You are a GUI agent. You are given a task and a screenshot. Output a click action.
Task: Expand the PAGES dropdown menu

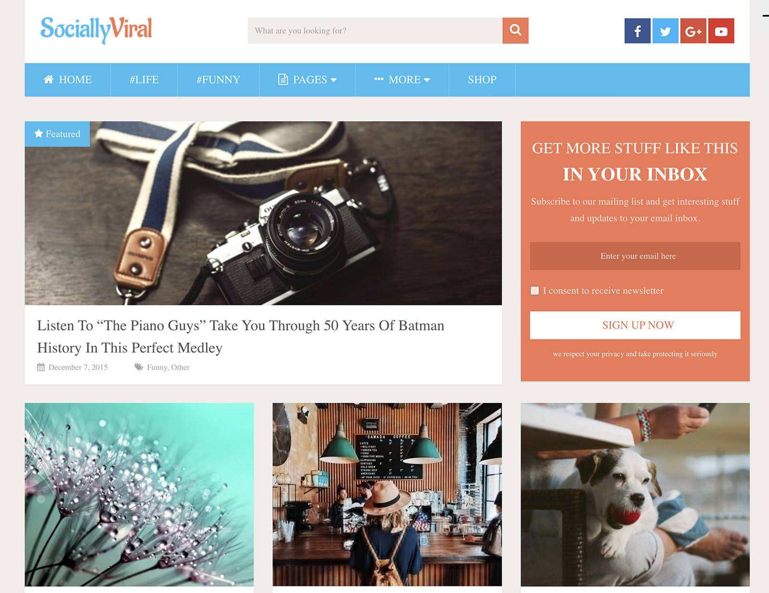click(x=308, y=80)
